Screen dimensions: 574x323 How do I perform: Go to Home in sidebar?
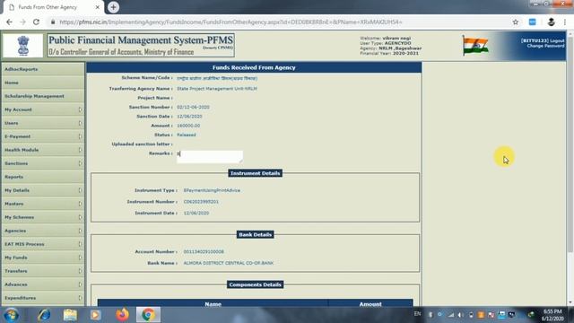[x=43, y=83]
